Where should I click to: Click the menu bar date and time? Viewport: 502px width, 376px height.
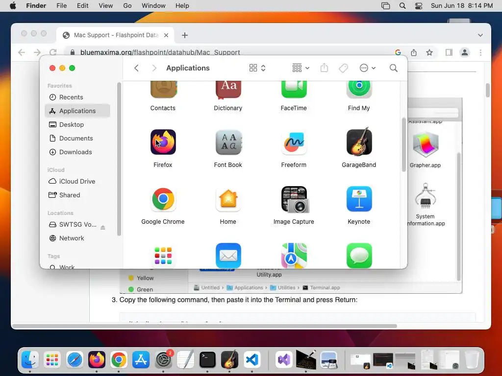[x=462, y=6]
